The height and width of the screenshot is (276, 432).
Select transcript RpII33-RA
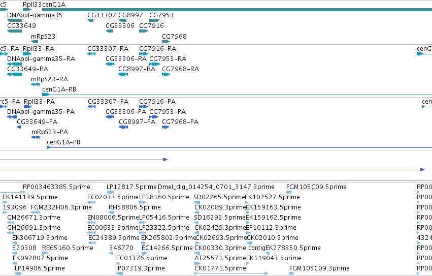(27, 54)
